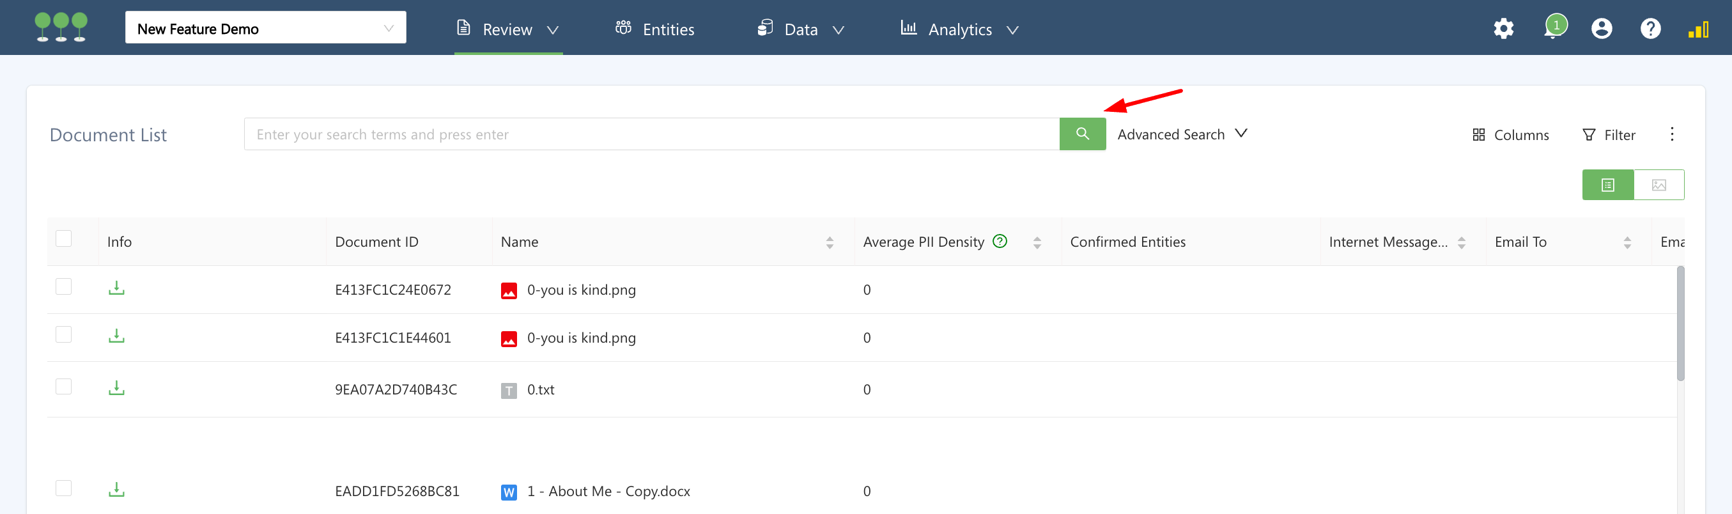This screenshot has width=1732, height=514.
Task: Click the help question mark icon
Action: [x=1650, y=29]
